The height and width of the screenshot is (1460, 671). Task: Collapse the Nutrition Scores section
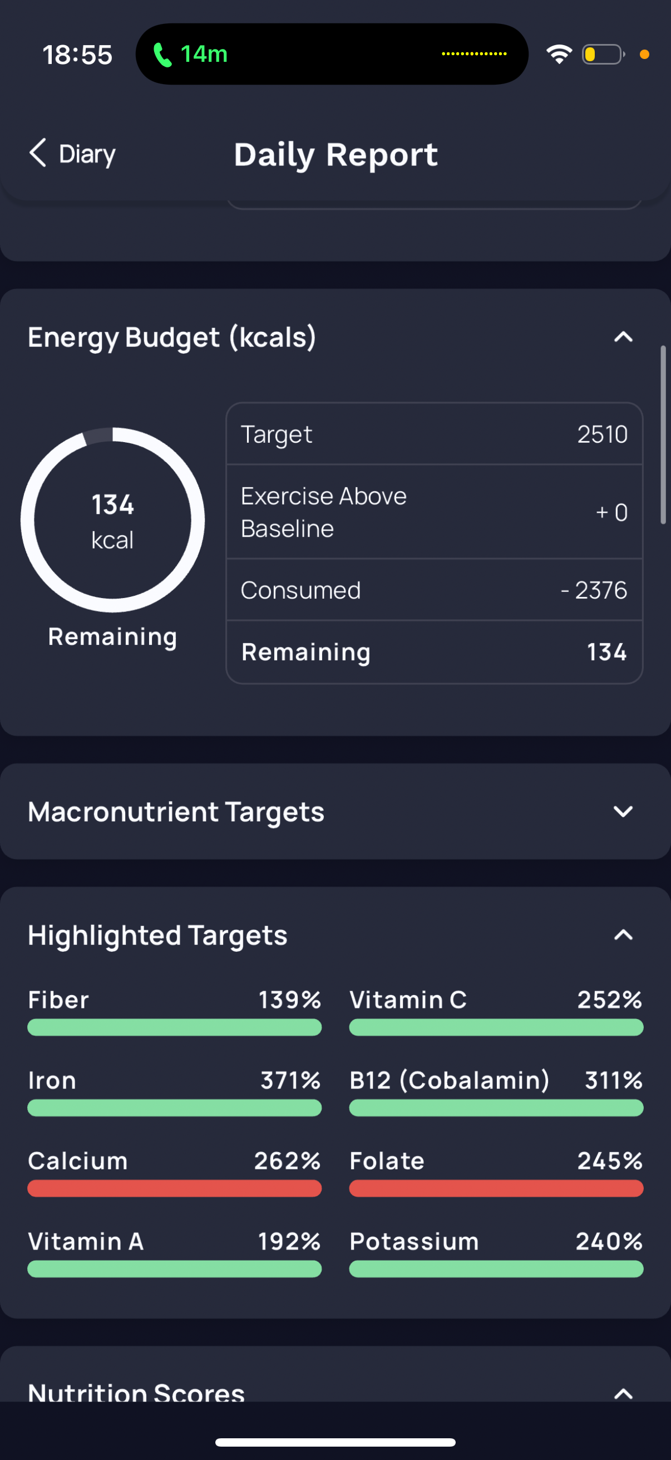(624, 1393)
